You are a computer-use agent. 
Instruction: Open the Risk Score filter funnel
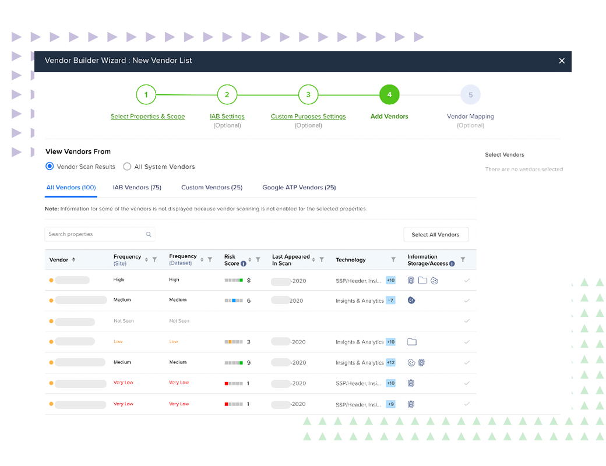point(258,260)
